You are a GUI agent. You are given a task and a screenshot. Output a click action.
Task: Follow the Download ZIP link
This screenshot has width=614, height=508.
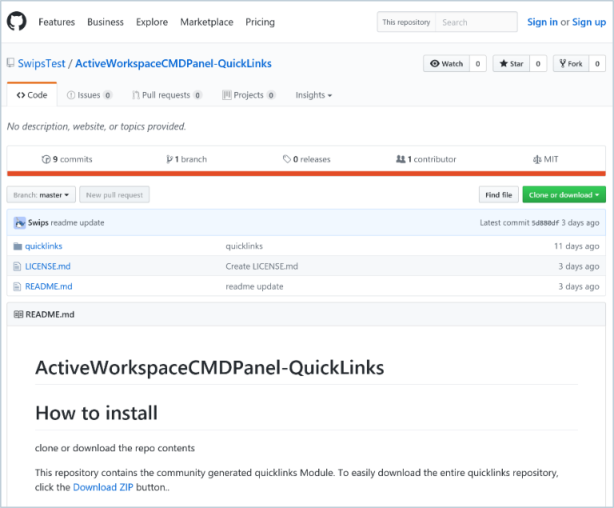click(103, 487)
